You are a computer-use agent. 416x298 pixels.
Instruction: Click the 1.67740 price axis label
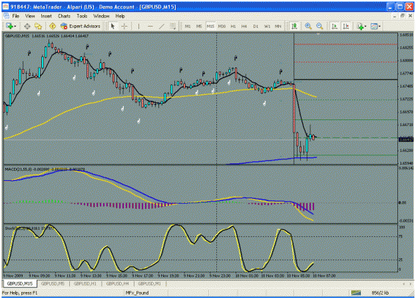pyautogui.click(x=407, y=74)
